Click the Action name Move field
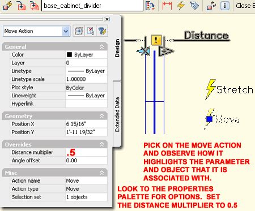 tap(86, 180)
